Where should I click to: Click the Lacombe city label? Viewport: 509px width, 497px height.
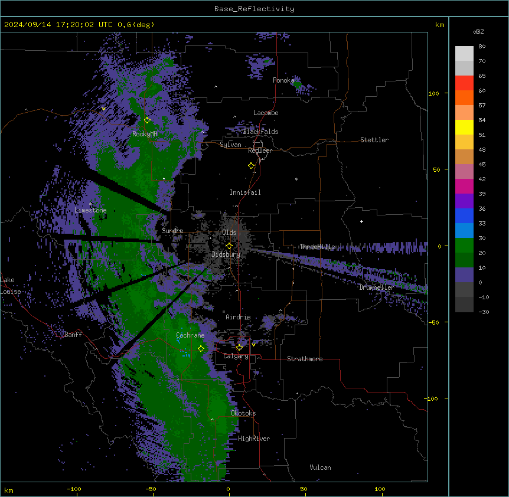click(x=266, y=113)
